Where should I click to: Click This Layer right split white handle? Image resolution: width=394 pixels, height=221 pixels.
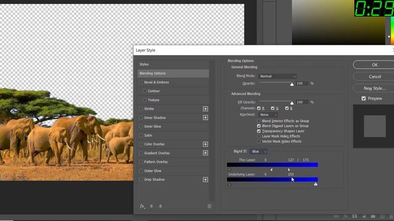click(289, 169)
